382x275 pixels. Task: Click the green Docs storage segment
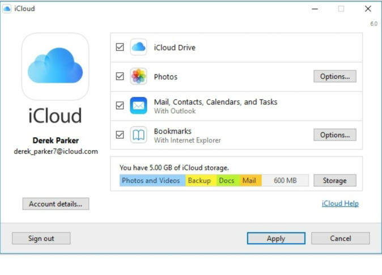coord(227,180)
